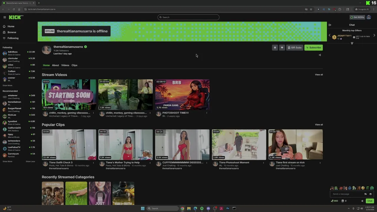Viewport: 377px width, 212px height.
Task: Play the BRB PANDA GANG video thumbnail
Action: [x=182, y=95]
